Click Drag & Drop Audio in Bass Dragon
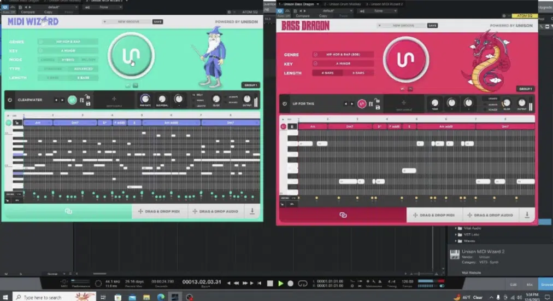The image size is (553, 301). coord(490,215)
